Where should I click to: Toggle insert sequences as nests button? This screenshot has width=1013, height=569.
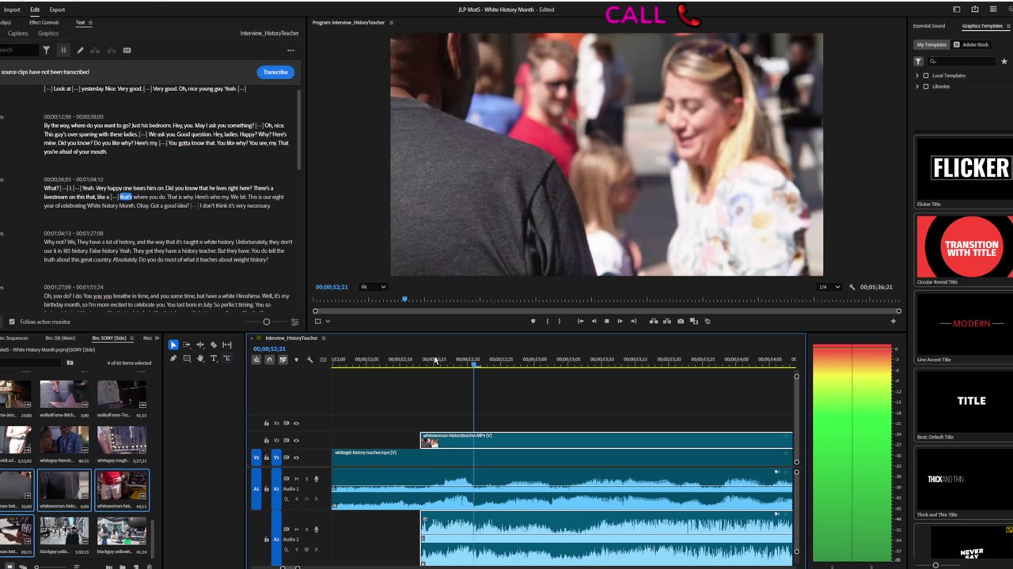click(x=256, y=360)
